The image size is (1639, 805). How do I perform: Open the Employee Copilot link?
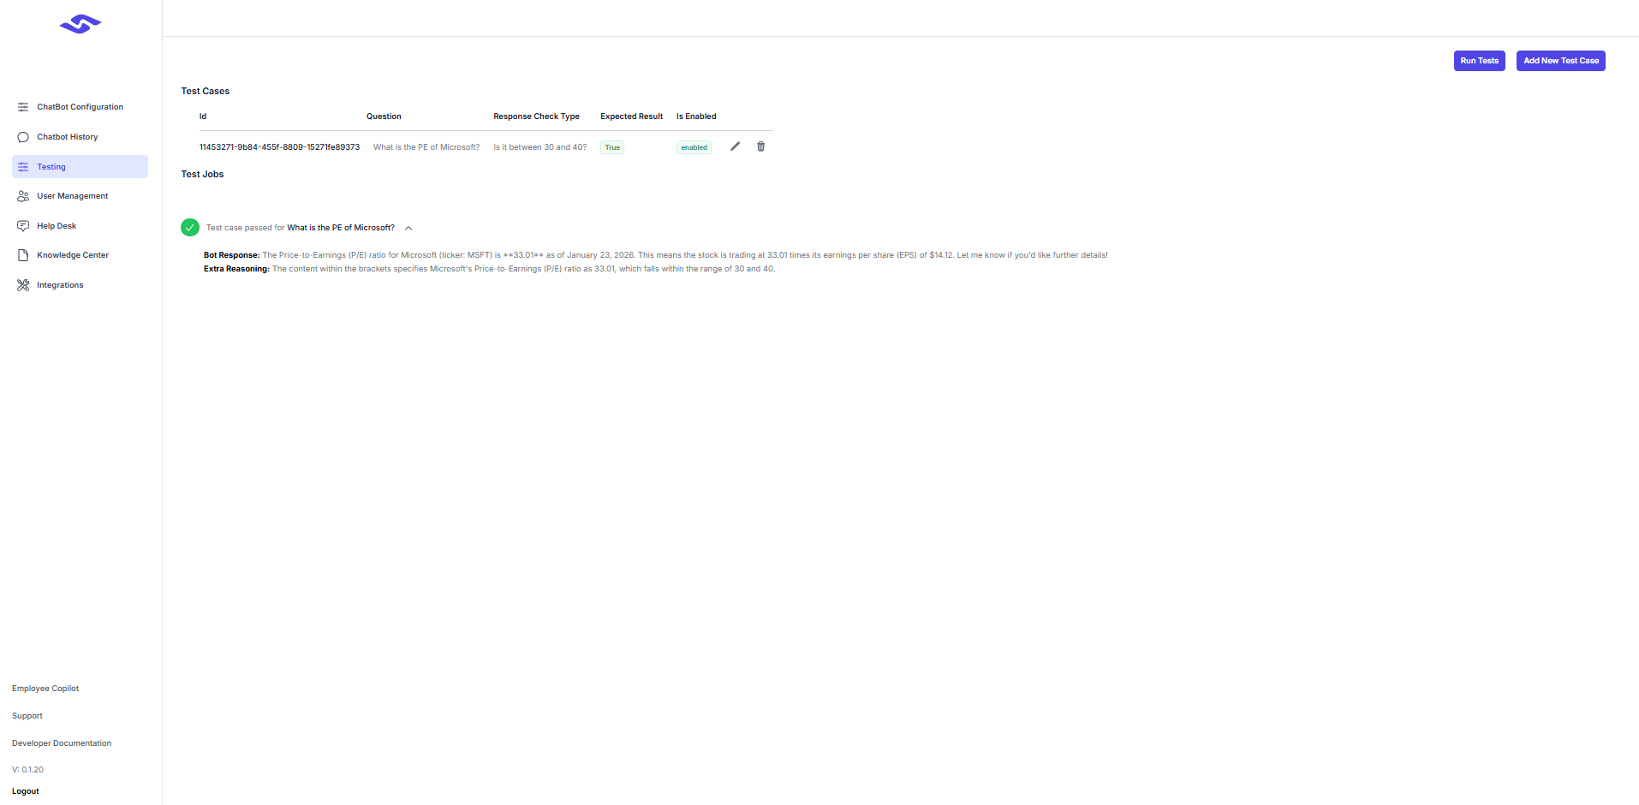pyautogui.click(x=45, y=689)
